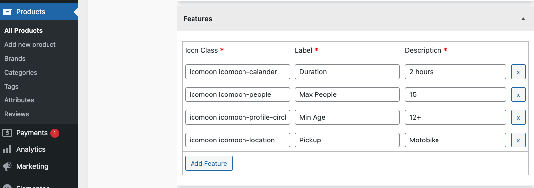Open the product Reviews link

(17, 114)
